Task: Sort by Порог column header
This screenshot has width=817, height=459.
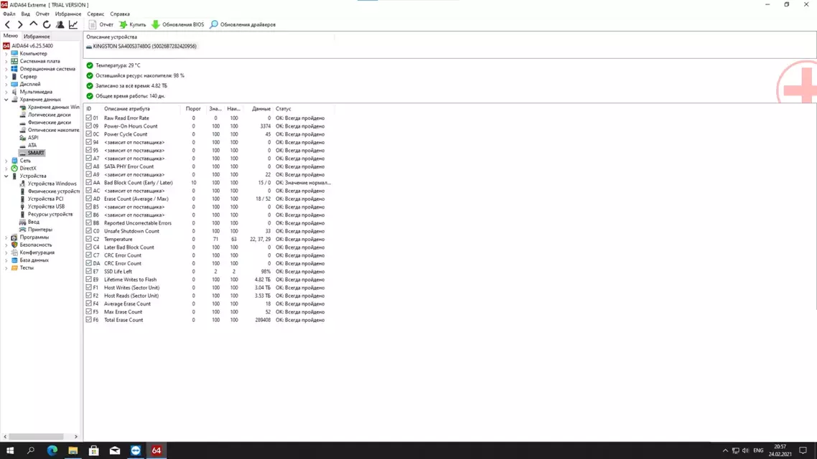Action: [193, 109]
